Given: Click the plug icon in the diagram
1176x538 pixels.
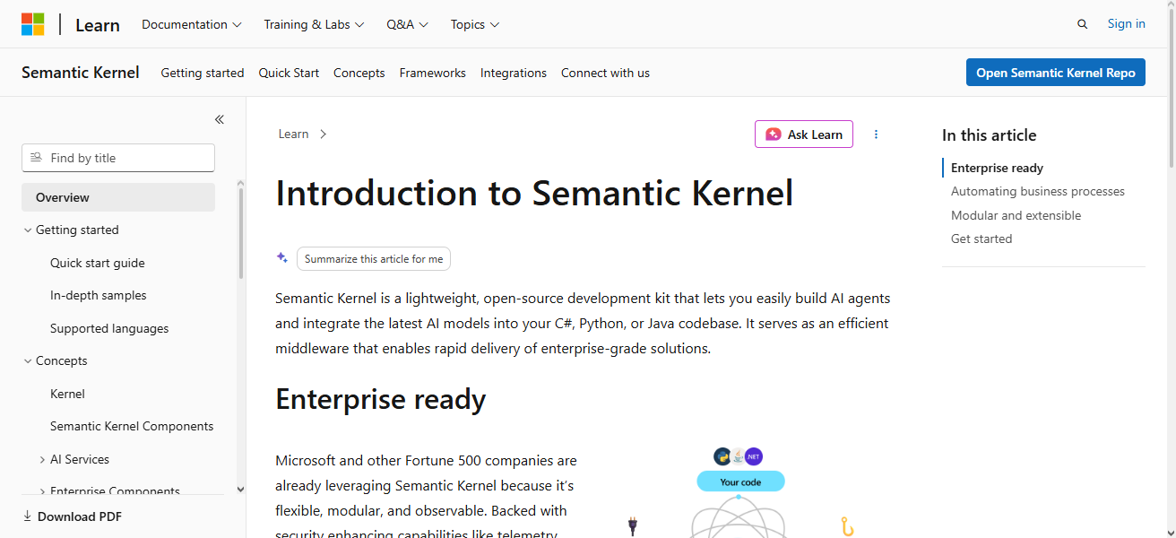Looking at the screenshot, I should click(x=633, y=526).
